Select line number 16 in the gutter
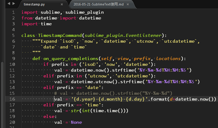 (x=12, y=99)
